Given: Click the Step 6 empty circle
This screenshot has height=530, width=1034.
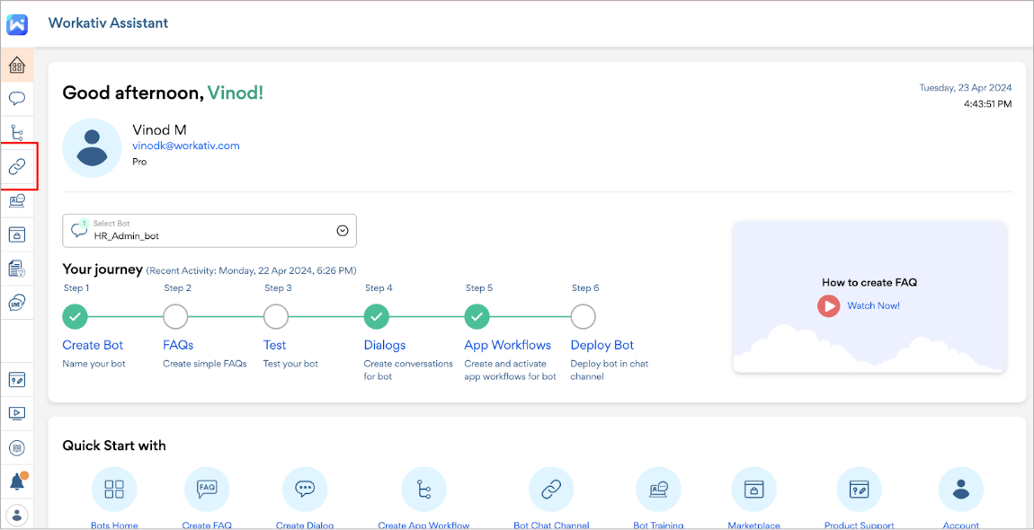Looking at the screenshot, I should pos(583,317).
